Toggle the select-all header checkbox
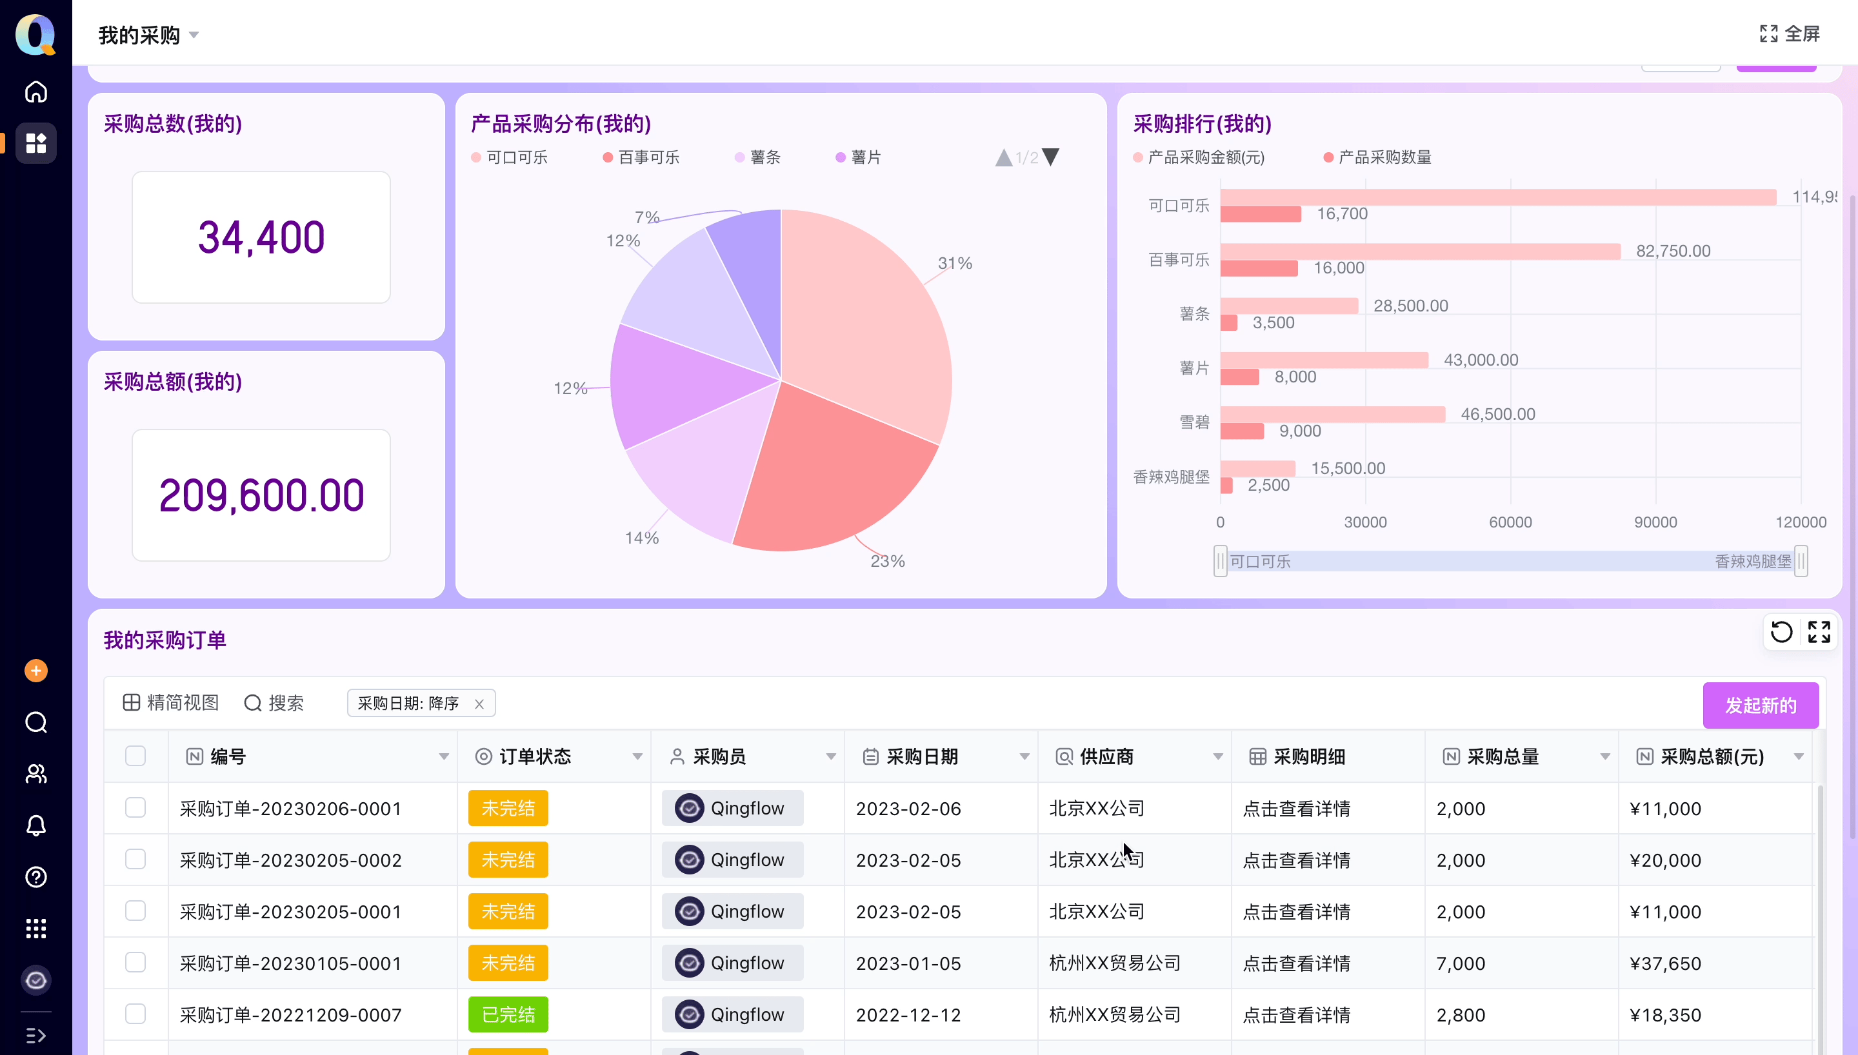Viewport: 1858px width, 1055px height. [x=135, y=756]
